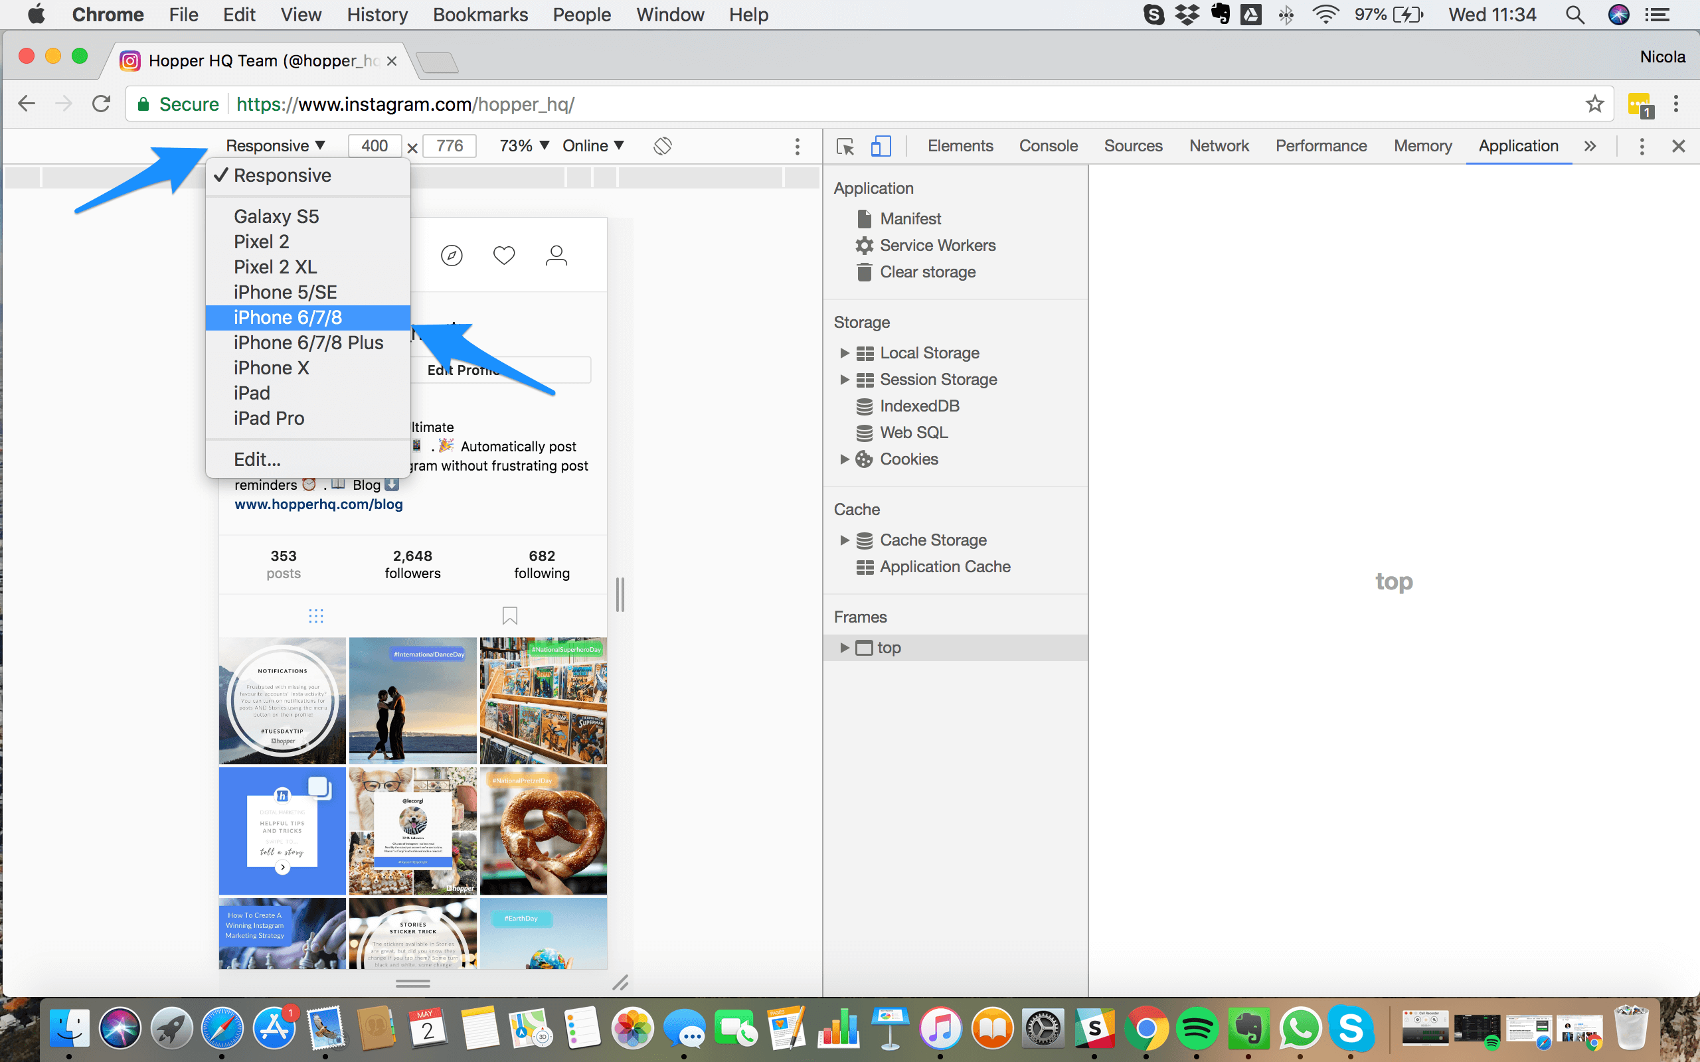Click the Network conditions online dropdown
The width and height of the screenshot is (1700, 1062).
tap(594, 145)
